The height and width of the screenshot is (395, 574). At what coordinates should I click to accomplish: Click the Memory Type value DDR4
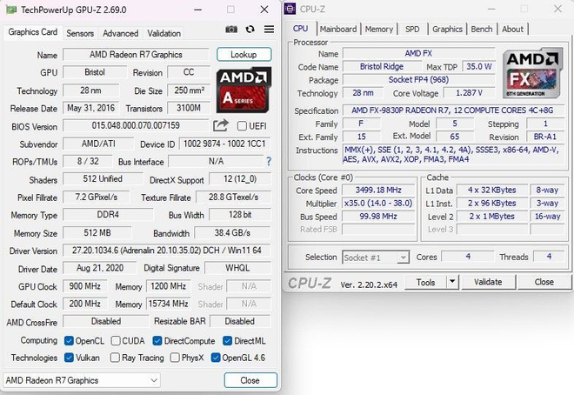108,215
